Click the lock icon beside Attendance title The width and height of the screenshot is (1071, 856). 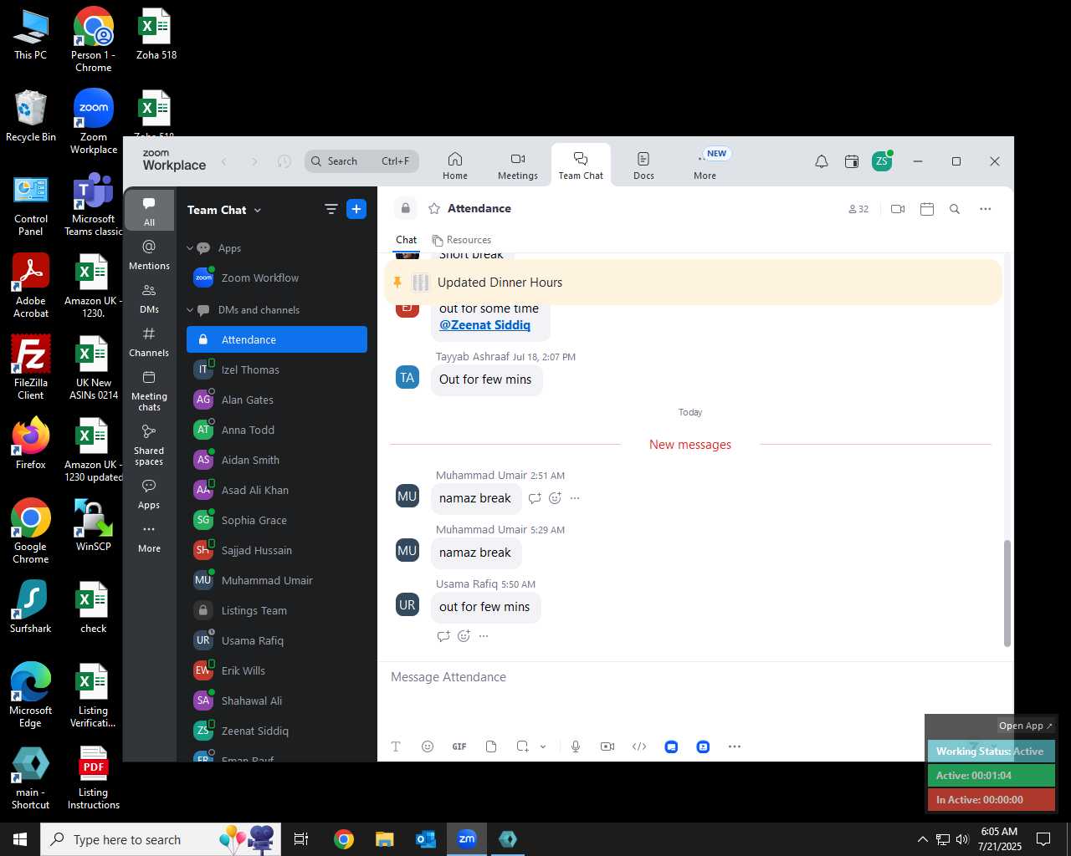[405, 208]
